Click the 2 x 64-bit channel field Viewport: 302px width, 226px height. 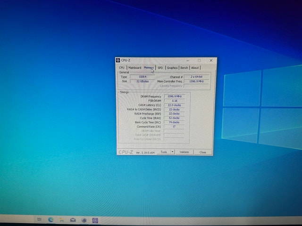[x=196, y=77]
